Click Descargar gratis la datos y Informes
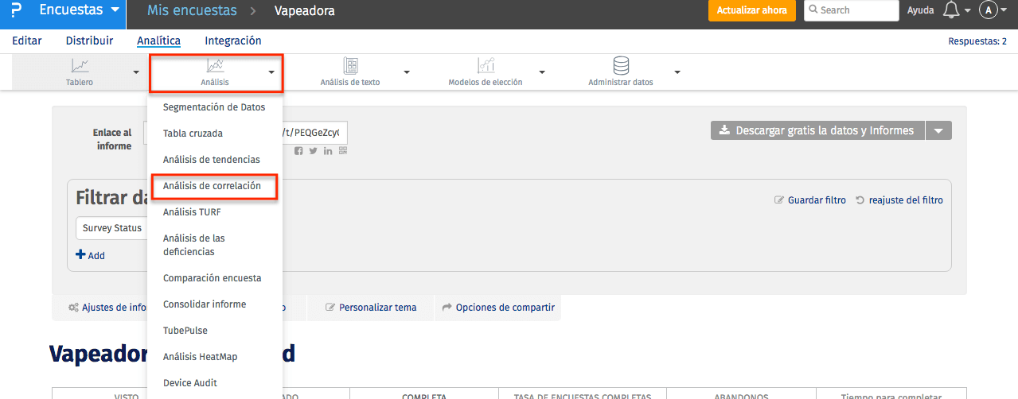Viewport: 1018px width, 399px height. 817,130
